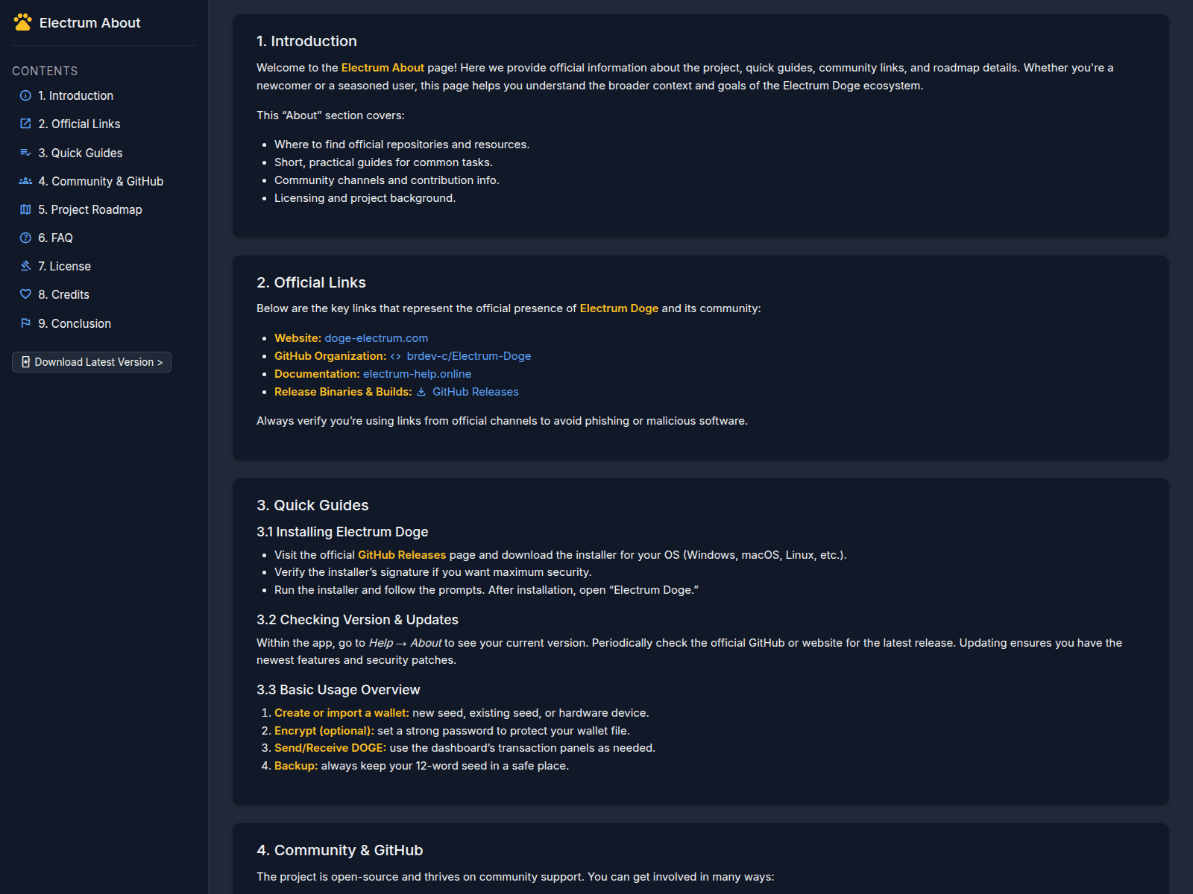Click the people icon beside Community & GitHub
The width and height of the screenshot is (1193, 894).
25,181
